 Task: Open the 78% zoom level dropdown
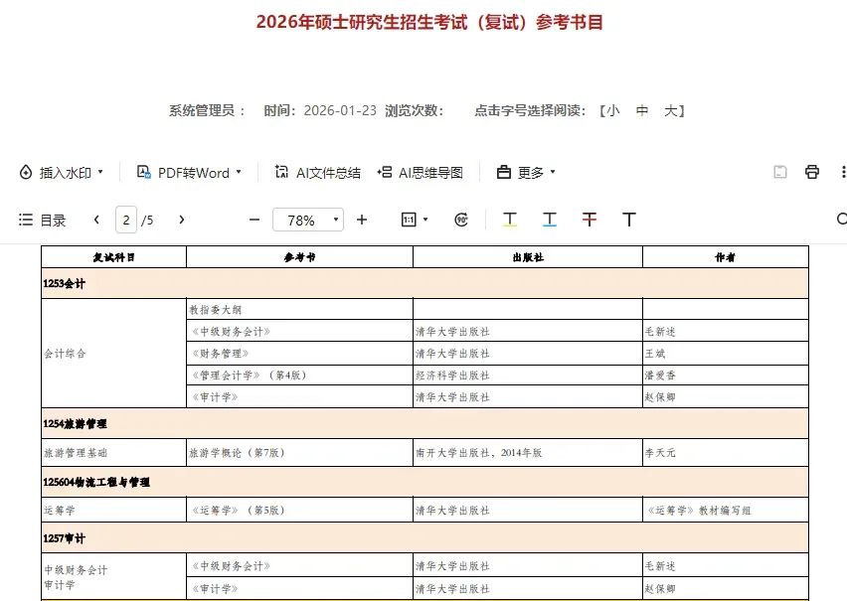[308, 220]
